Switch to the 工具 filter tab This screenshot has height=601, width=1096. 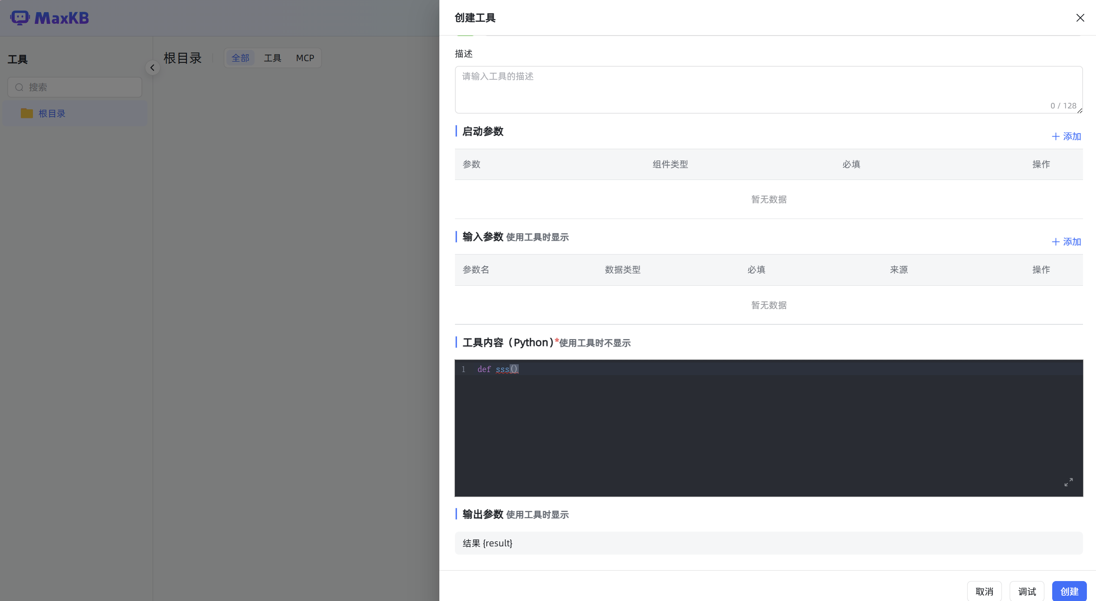coord(272,58)
